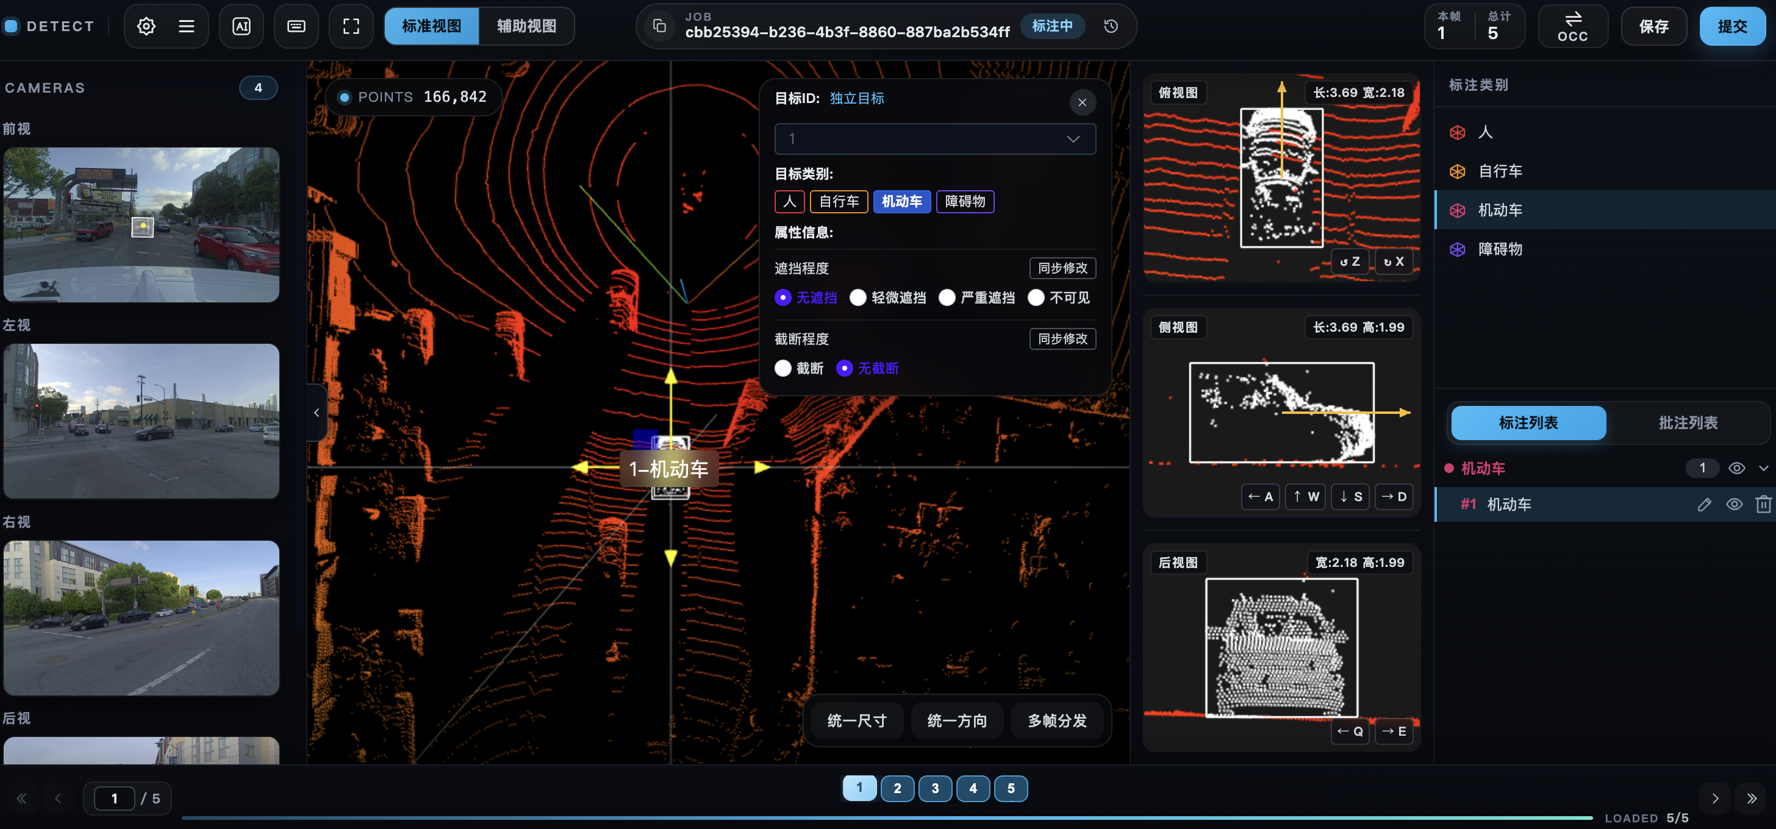Select 无遮挡 occlusion radio
The height and width of the screenshot is (829, 1776).
click(782, 297)
